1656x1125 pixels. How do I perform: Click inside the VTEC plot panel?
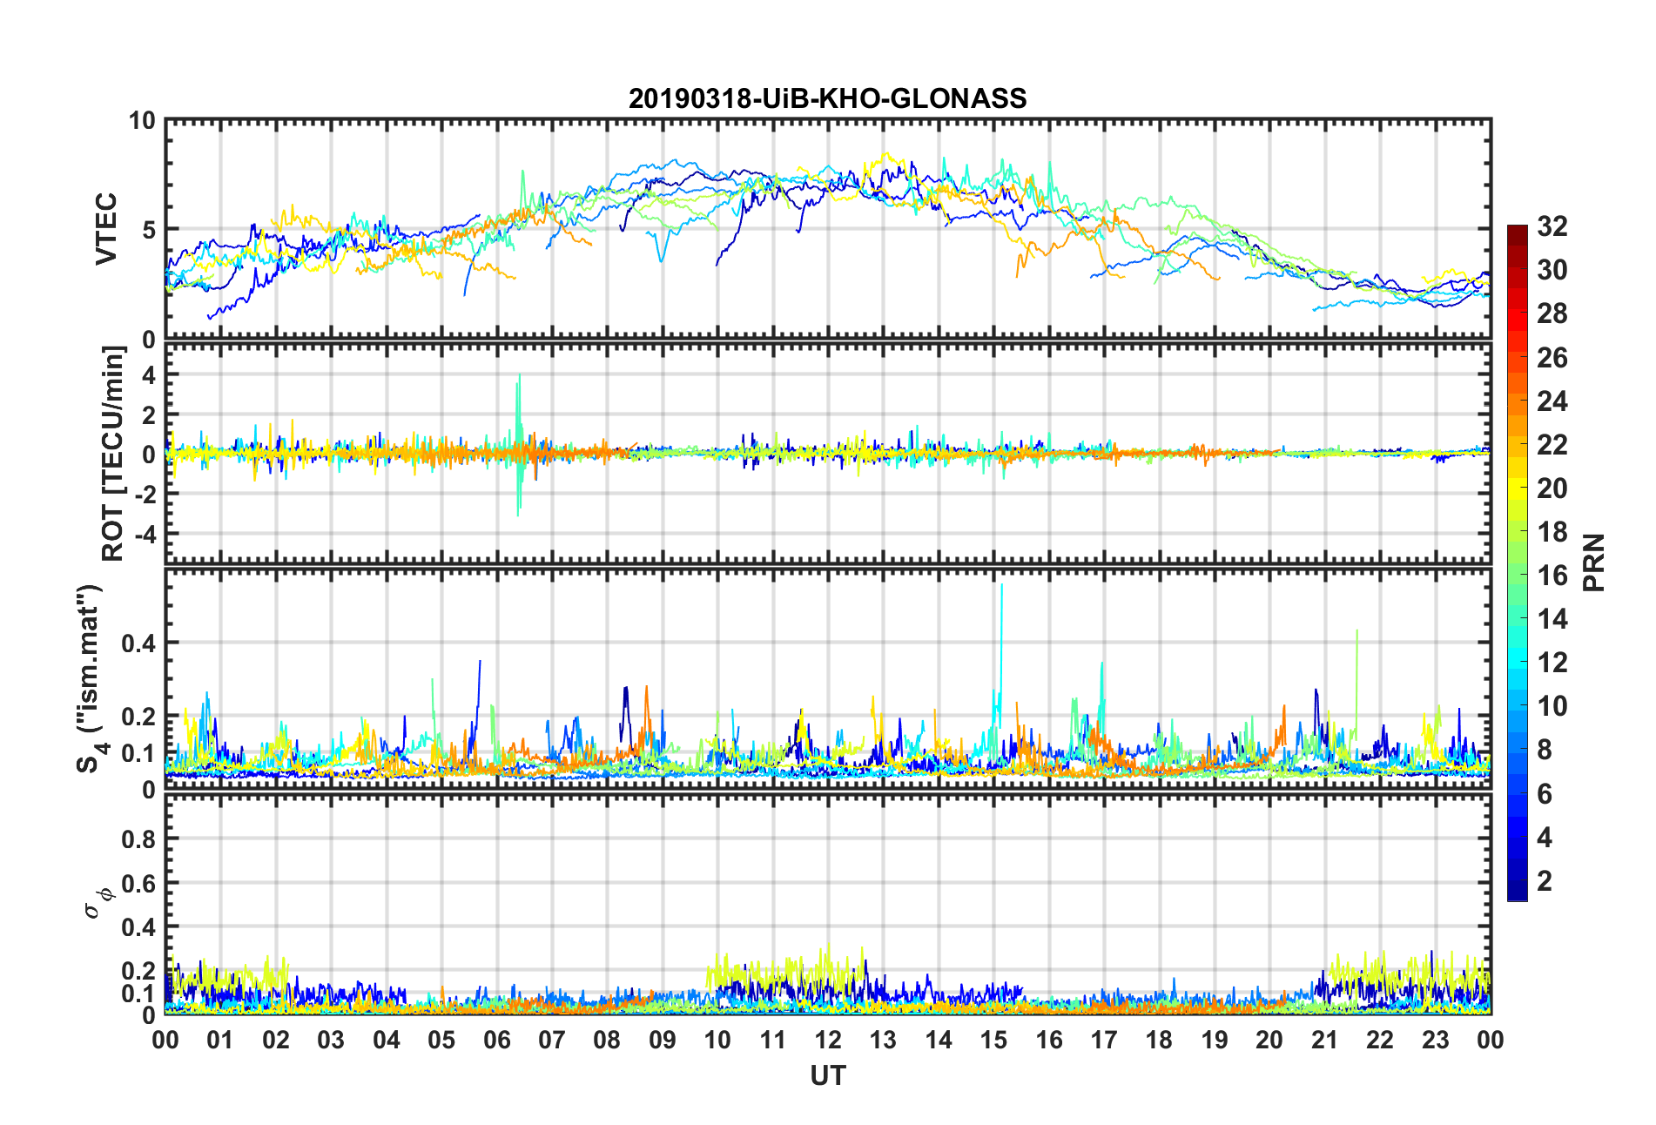tap(827, 229)
